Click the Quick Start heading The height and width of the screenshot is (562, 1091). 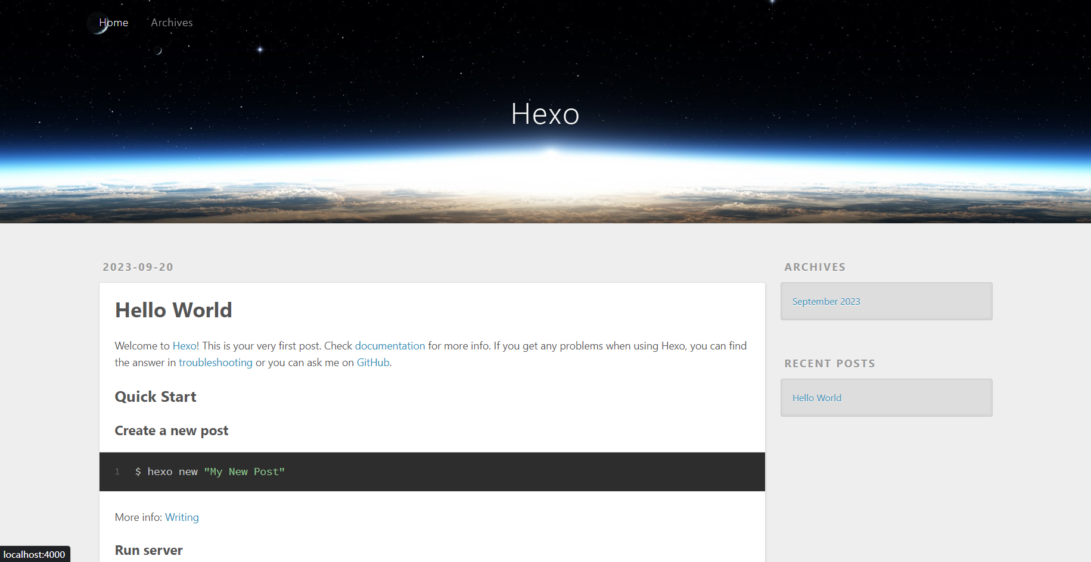point(156,397)
